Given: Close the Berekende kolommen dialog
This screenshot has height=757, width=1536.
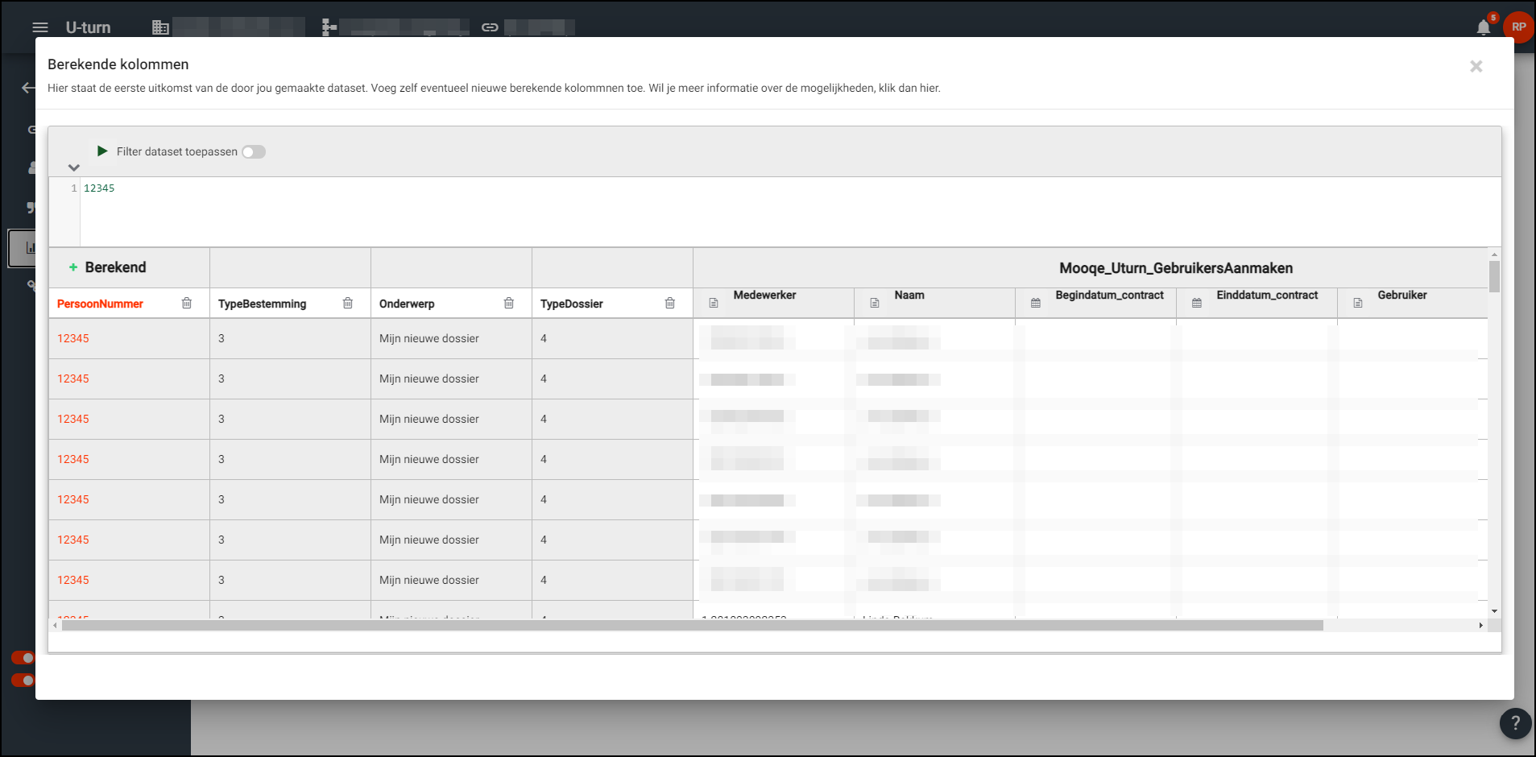Looking at the screenshot, I should click(x=1476, y=66).
